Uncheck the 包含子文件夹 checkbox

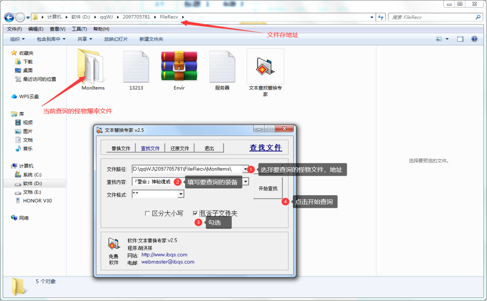195,214
